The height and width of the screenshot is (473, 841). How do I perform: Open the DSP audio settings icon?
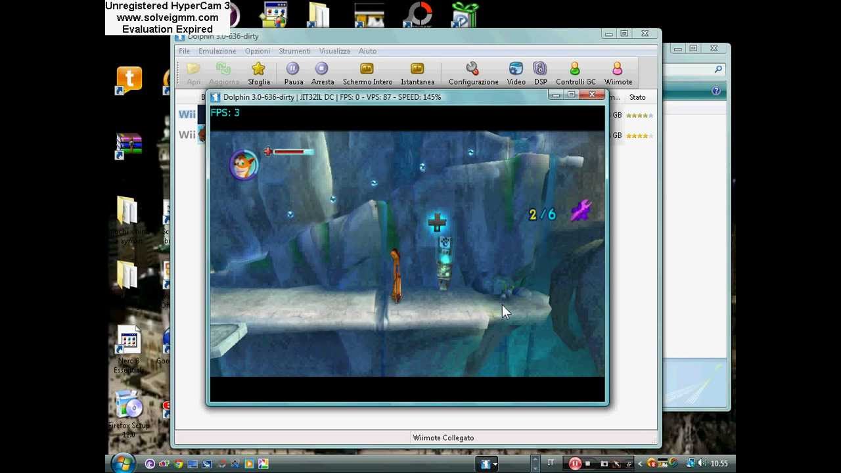point(540,69)
